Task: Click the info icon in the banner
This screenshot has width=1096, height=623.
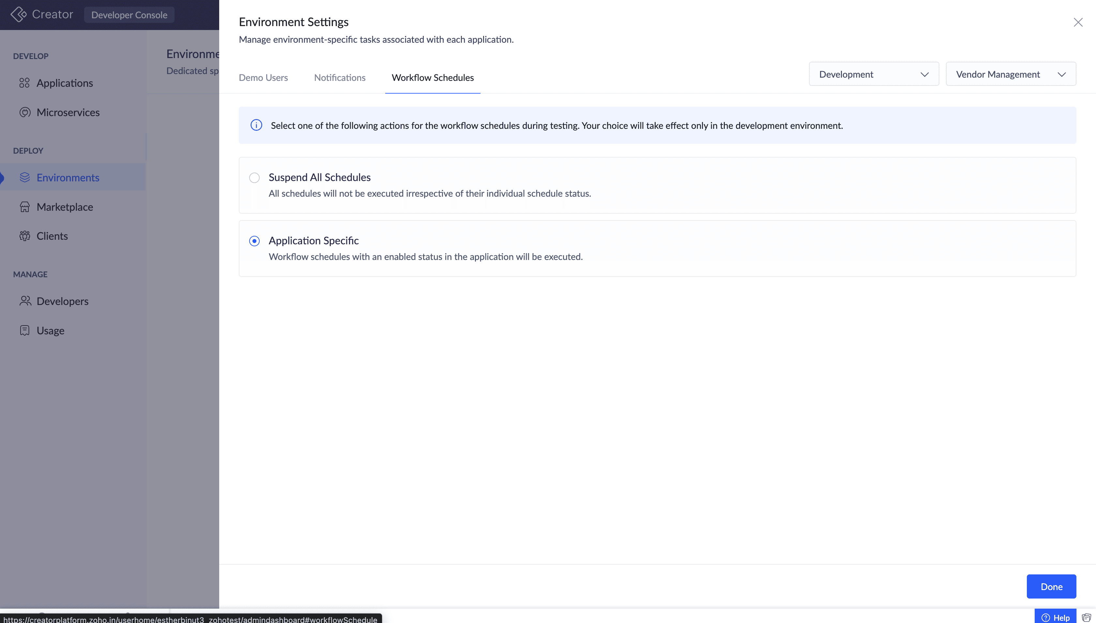Action: click(x=256, y=125)
